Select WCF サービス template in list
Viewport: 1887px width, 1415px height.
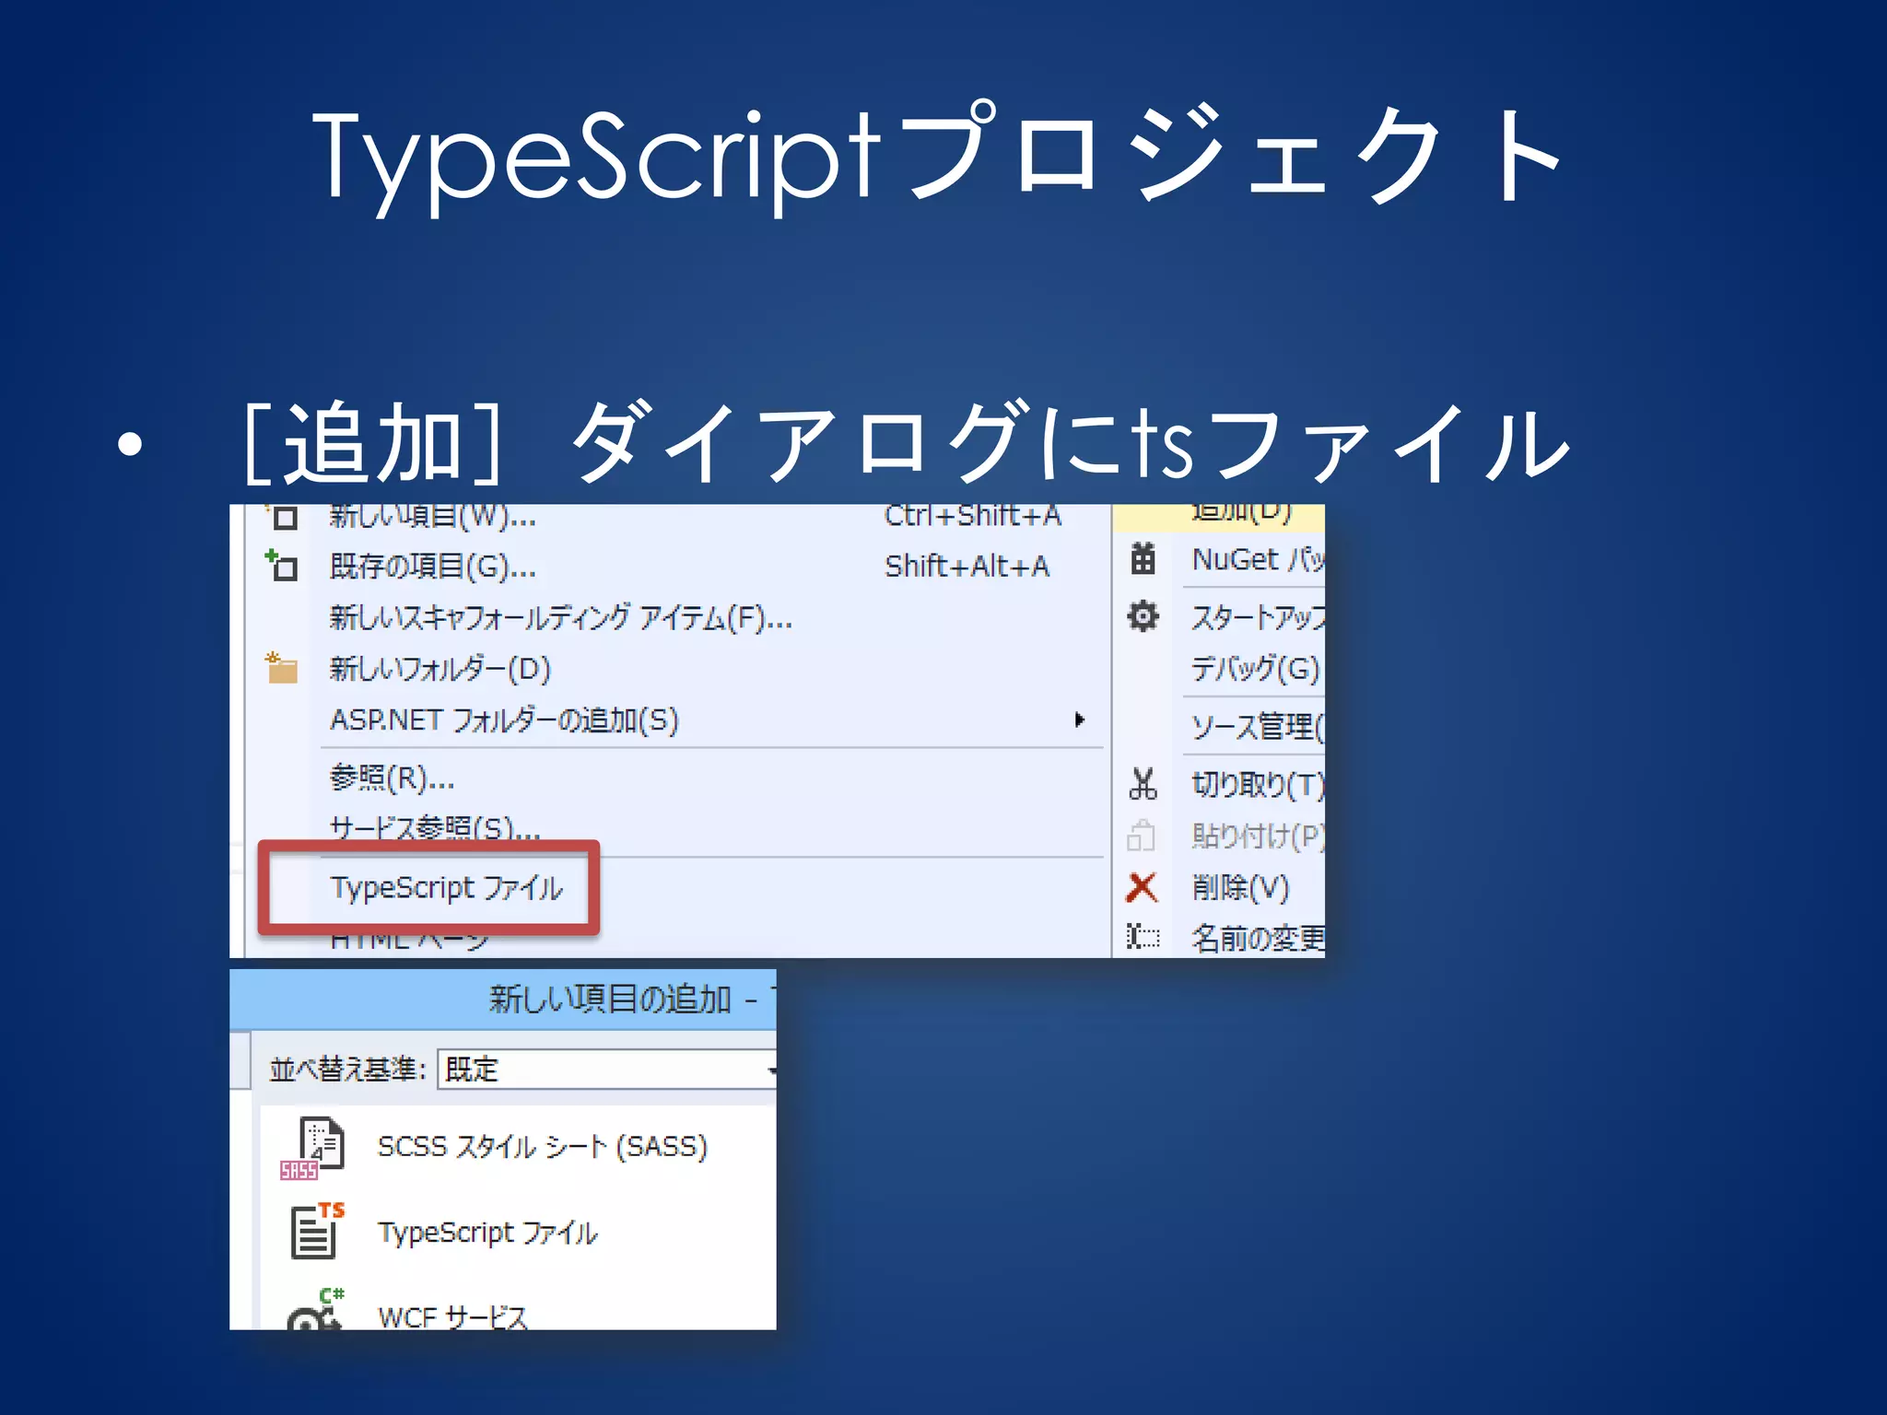pos(452,1316)
